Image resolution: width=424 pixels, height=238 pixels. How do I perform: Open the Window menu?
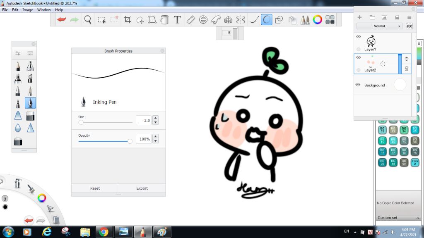44,10
